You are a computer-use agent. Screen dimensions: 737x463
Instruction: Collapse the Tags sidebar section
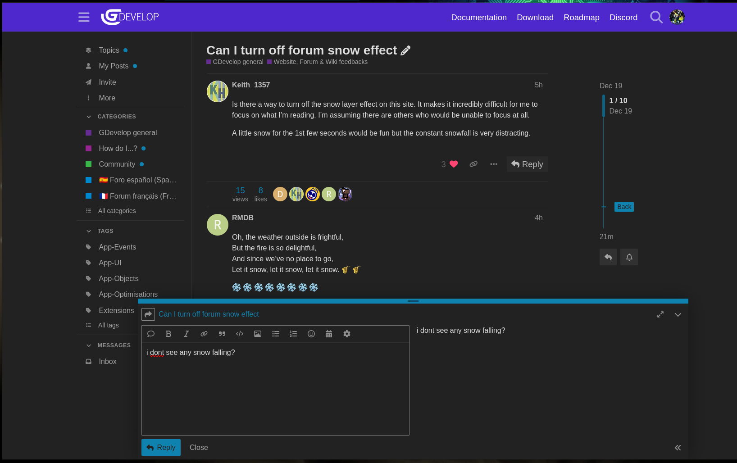pos(89,231)
